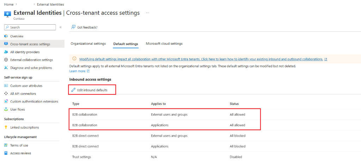Click Edit inbound defaults
The image size is (361, 161).
click(92, 90)
